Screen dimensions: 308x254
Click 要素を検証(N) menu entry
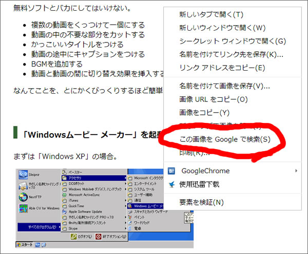(201, 202)
